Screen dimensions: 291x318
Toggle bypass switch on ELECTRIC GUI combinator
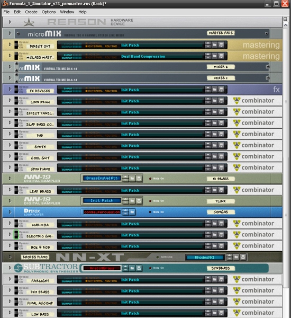pos(16,235)
